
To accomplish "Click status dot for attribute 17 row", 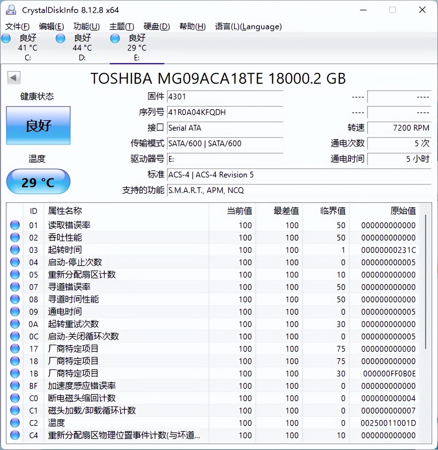I will tap(15, 349).
